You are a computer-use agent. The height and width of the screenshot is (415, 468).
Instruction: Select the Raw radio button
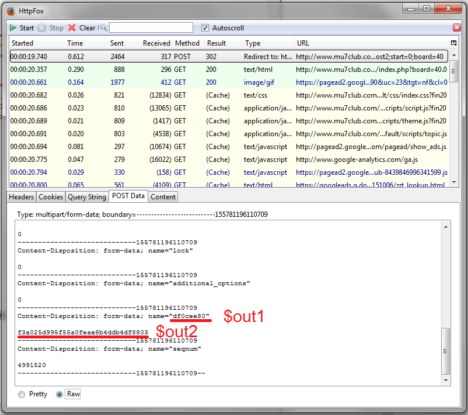coord(60,395)
